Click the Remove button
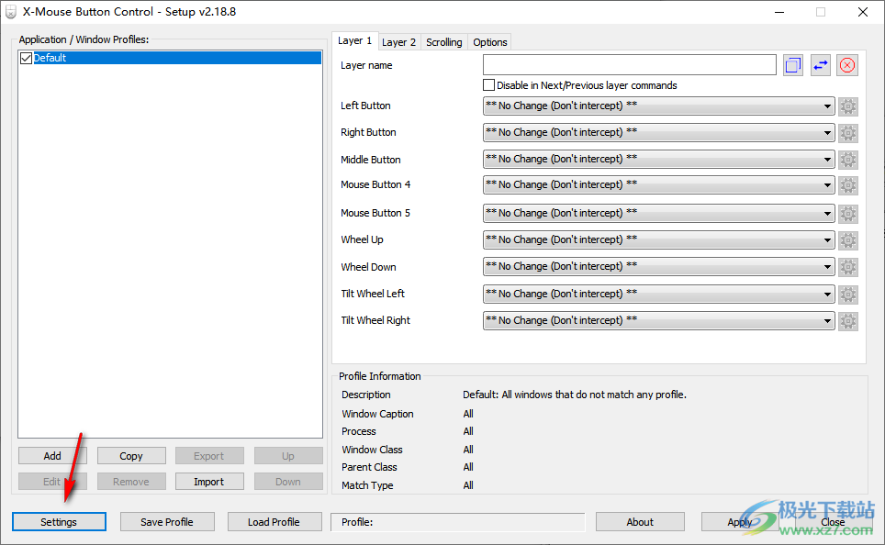This screenshot has width=885, height=545. (131, 482)
